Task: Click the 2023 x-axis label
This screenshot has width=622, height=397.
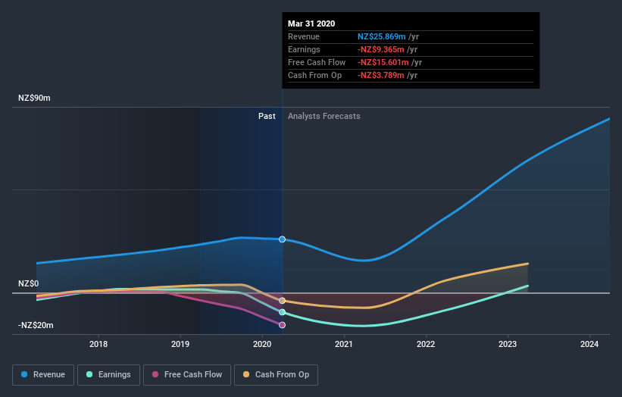Action: 508,344
